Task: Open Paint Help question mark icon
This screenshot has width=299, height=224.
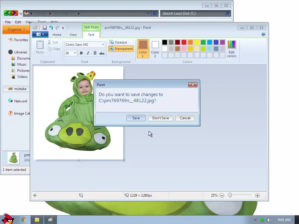Action: click(263, 34)
